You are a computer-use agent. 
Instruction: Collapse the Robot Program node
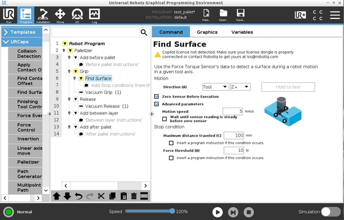click(x=65, y=43)
